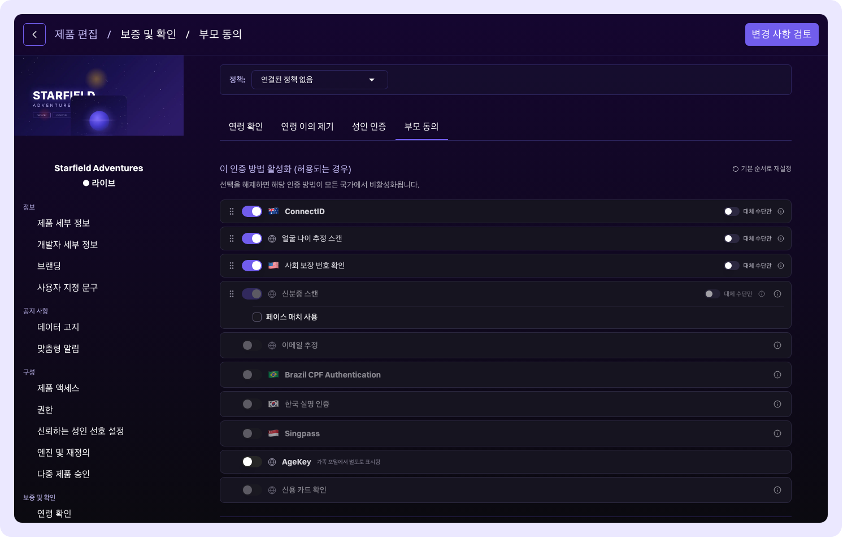Turn off 사회 보장 번호 확인 toggle
856x551 pixels.
coord(252,266)
